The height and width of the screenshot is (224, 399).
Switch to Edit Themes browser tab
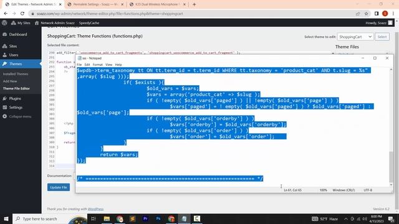coord(32,4)
